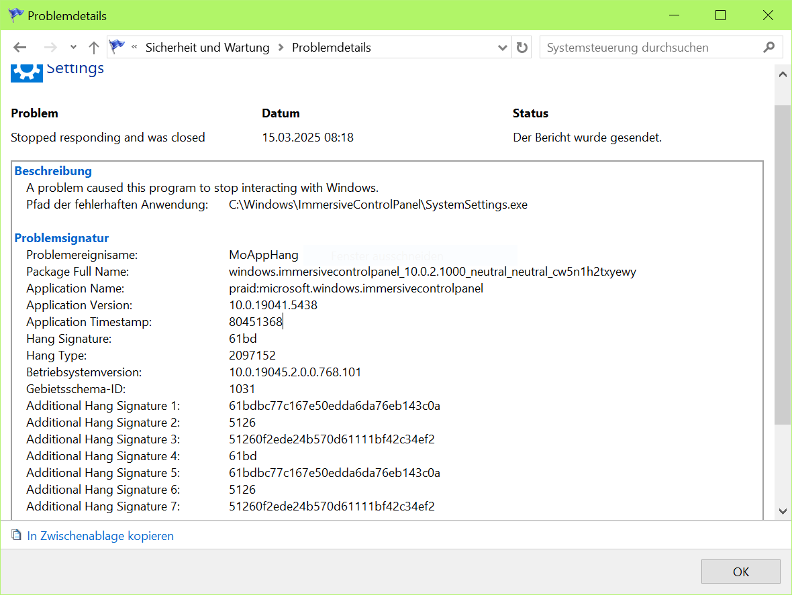
Task: Select the SystemSettings.exe path text
Action: click(x=378, y=205)
